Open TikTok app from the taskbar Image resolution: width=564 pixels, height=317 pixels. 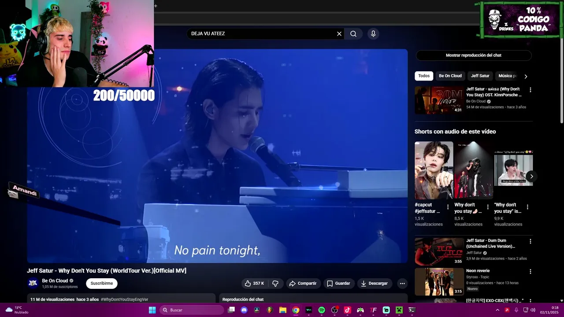(347, 310)
